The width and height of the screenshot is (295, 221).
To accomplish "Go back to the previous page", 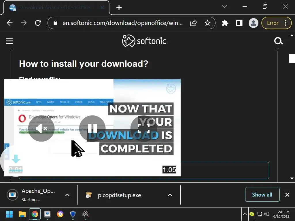I will pyautogui.click(x=10, y=23).
